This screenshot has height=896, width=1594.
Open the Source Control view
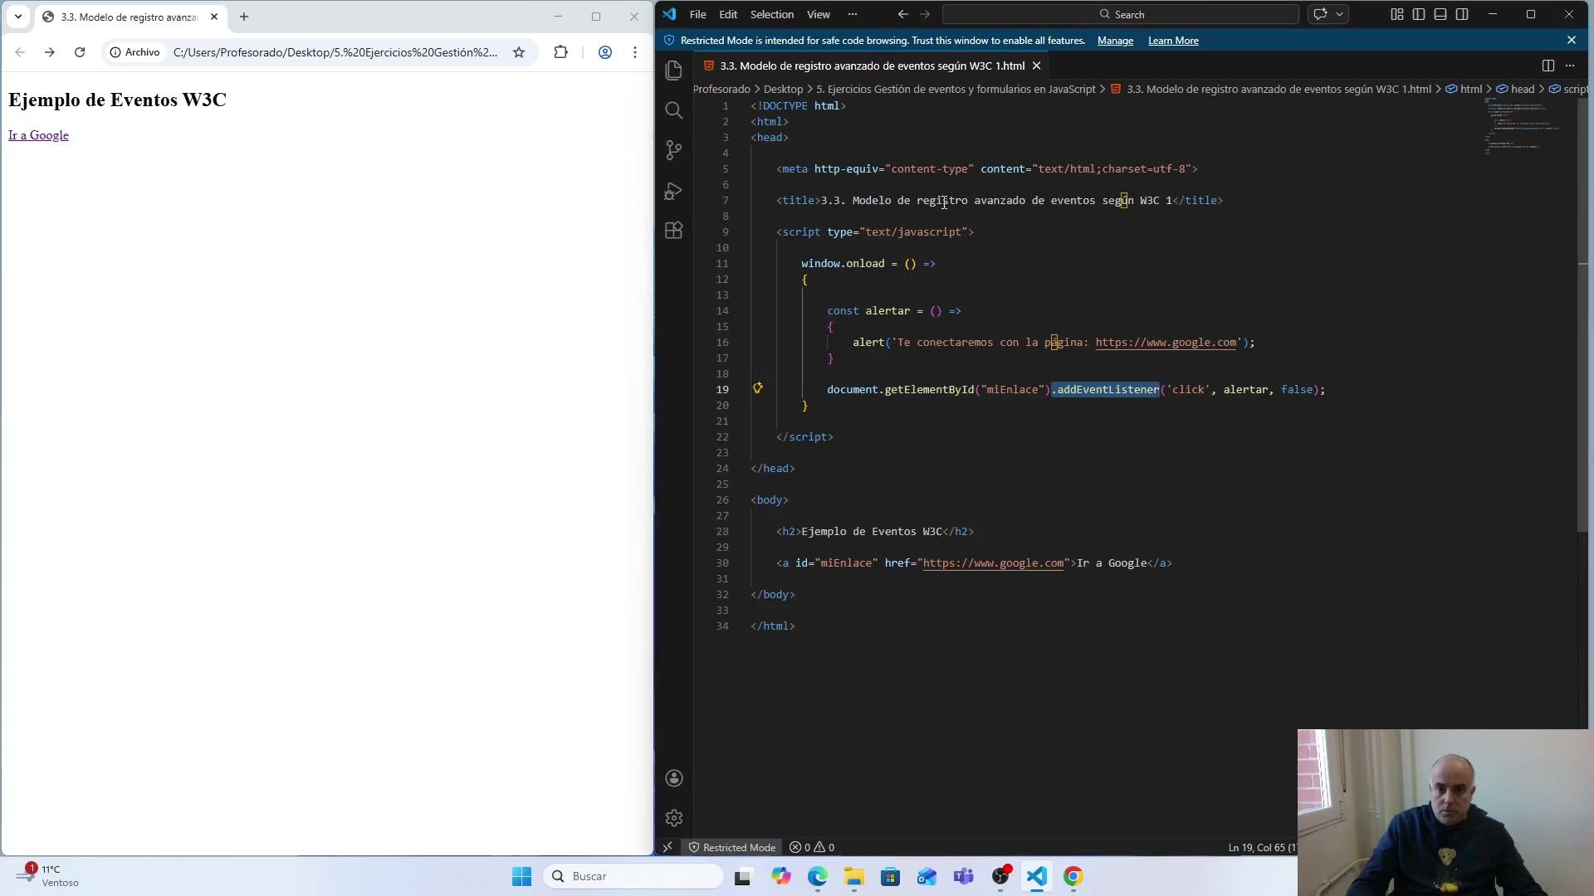[674, 150]
